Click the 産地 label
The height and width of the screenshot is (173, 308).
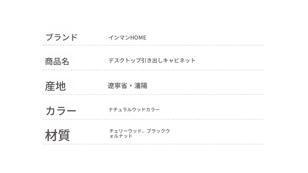point(55,86)
